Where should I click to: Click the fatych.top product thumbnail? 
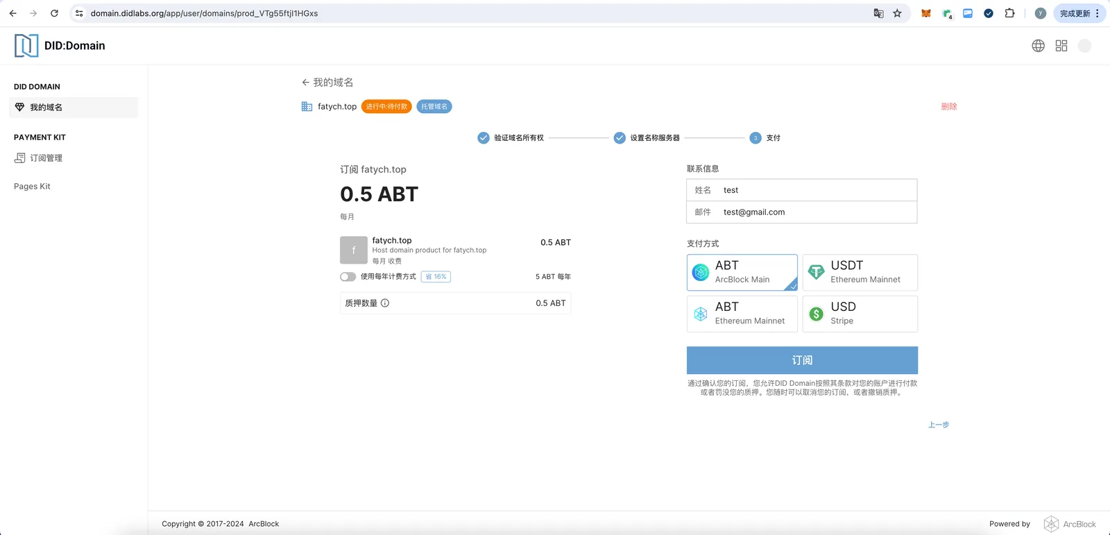[354, 250]
